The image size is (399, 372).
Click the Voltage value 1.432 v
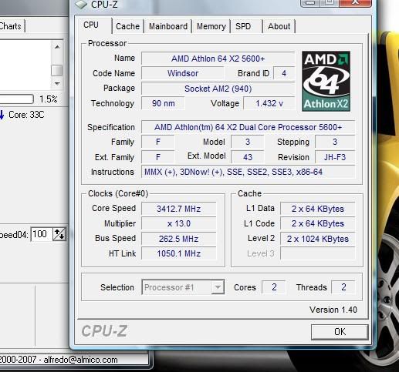tap(269, 103)
